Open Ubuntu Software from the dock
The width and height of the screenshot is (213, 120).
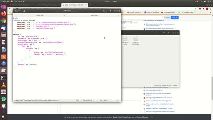[x=4, y=56]
